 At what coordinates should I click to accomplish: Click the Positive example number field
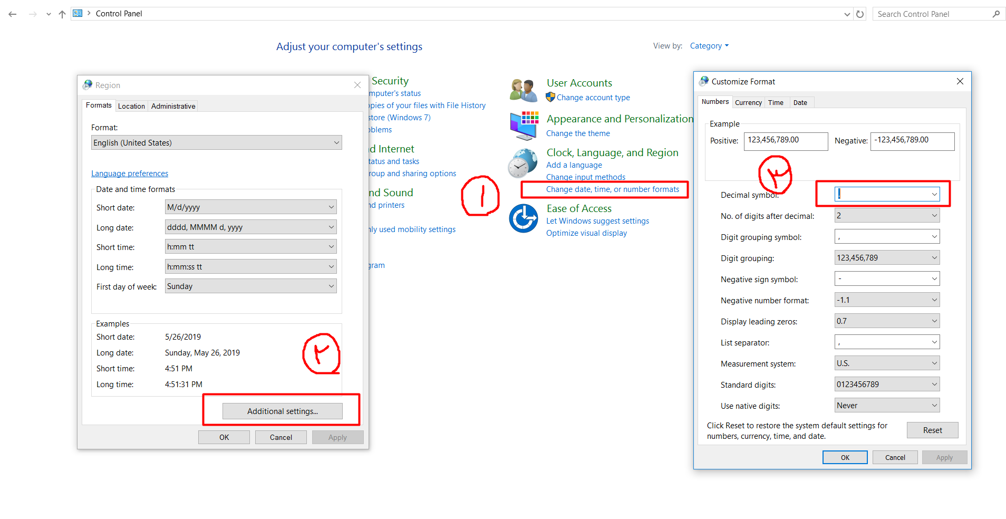(x=786, y=141)
